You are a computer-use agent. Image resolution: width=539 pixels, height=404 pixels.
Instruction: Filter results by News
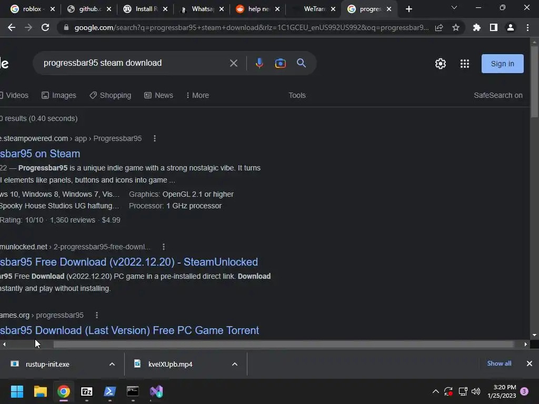coord(159,95)
